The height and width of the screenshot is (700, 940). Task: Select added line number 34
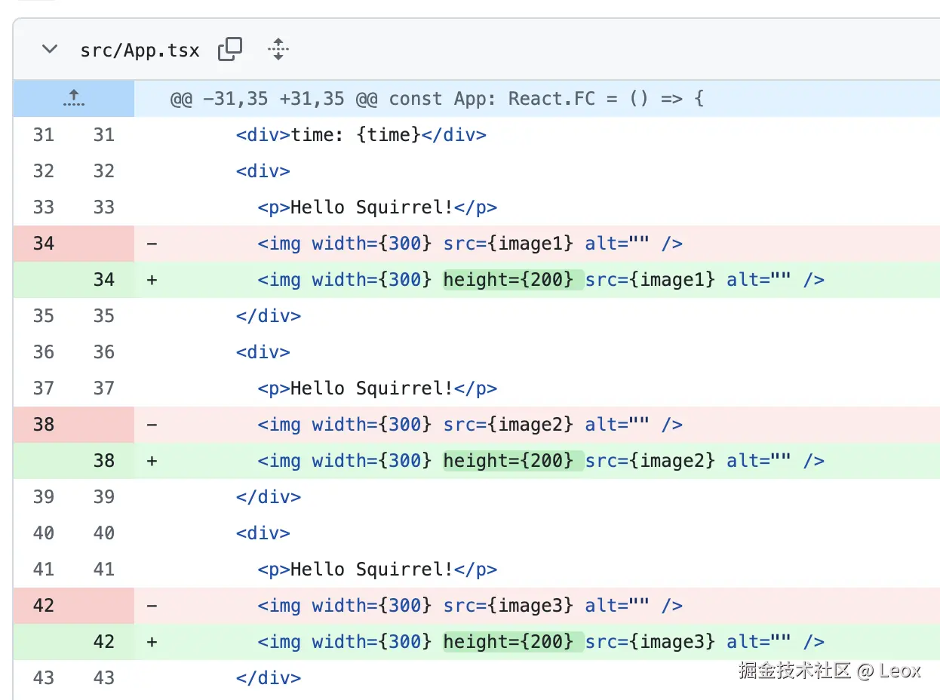coord(104,280)
